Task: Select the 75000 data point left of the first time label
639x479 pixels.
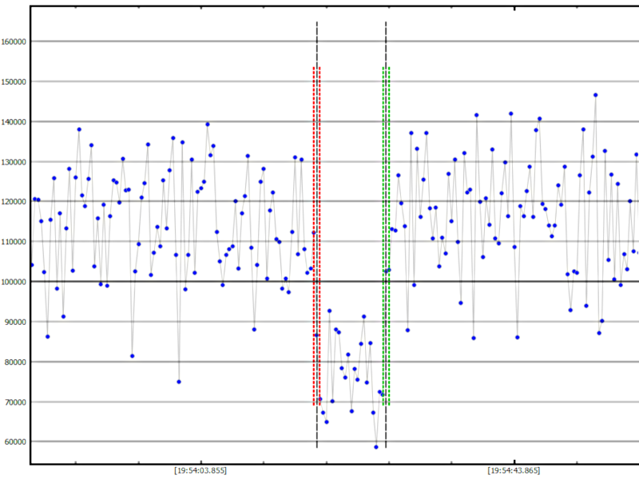Action: 179,382
